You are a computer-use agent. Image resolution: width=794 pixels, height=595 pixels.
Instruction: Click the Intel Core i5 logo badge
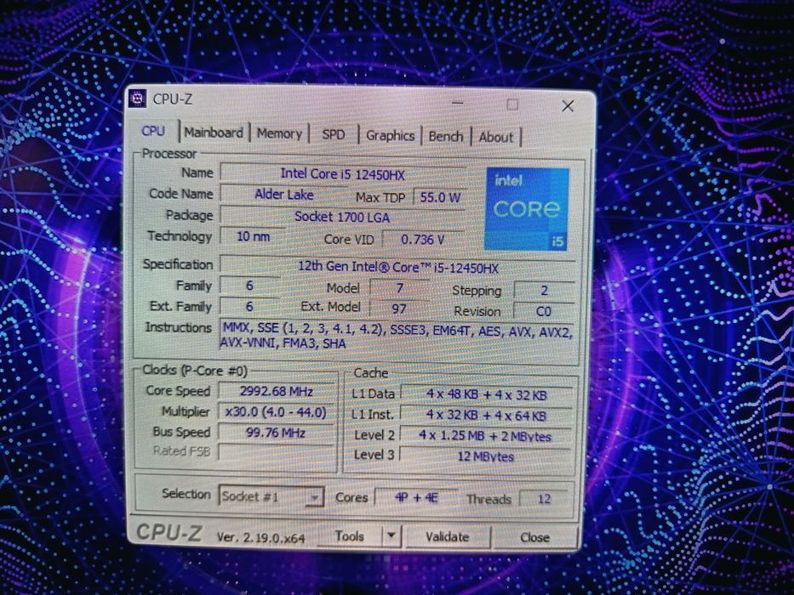pos(526,209)
